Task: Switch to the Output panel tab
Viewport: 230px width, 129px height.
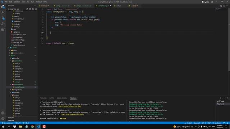Action: pos(52,98)
